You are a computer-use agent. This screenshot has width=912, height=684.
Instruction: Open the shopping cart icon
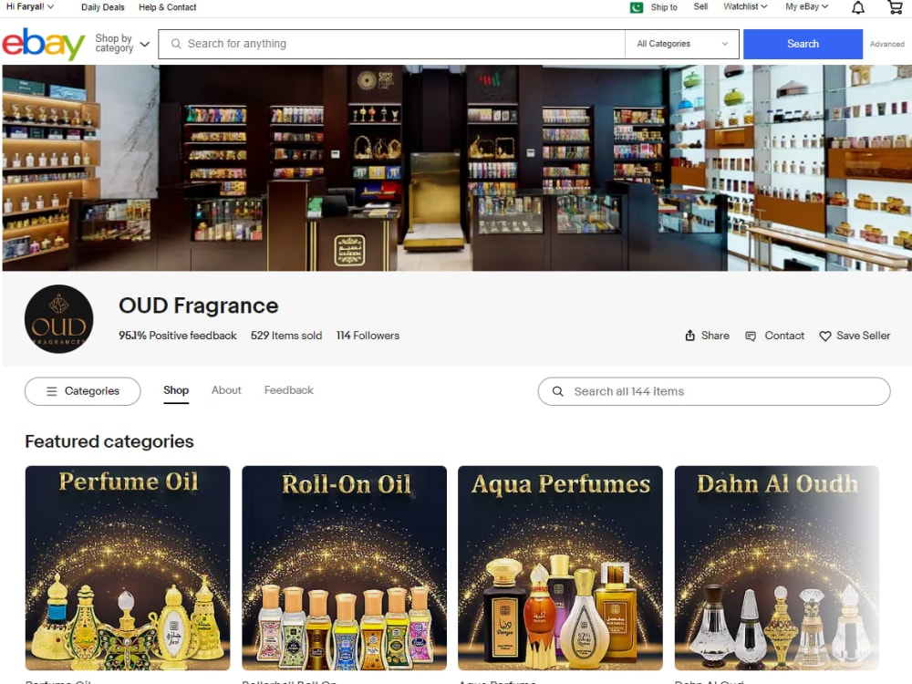click(896, 7)
